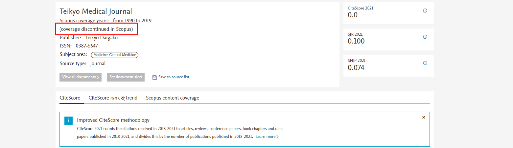
Task: Click the Teikyo Medical Journal title
Action: (96, 11)
